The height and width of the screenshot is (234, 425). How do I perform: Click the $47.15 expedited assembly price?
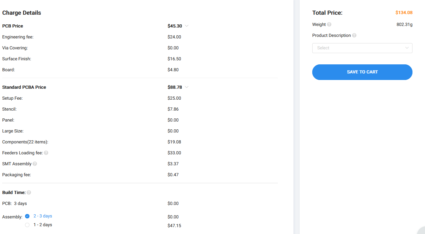point(174,226)
